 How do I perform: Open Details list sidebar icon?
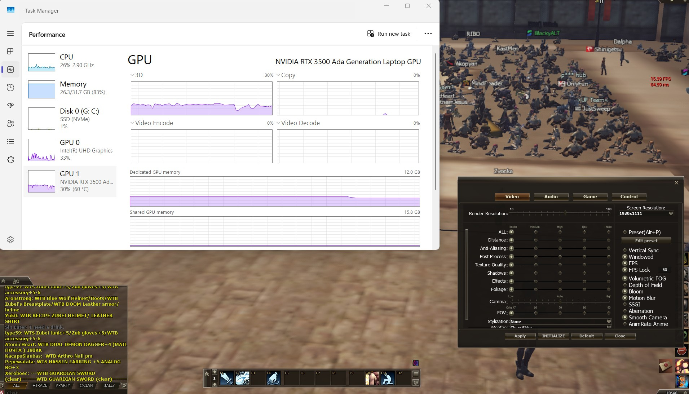10,142
